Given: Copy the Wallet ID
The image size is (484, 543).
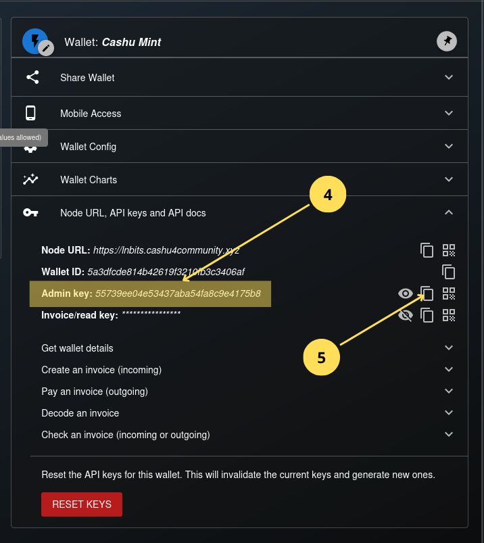Looking at the screenshot, I should point(448,272).
